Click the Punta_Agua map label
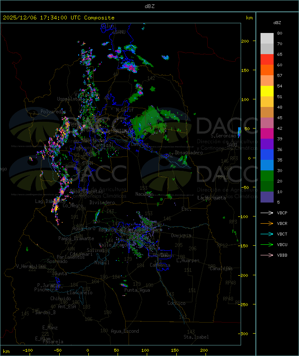This screenshot has width=299, height=356. 137,290
